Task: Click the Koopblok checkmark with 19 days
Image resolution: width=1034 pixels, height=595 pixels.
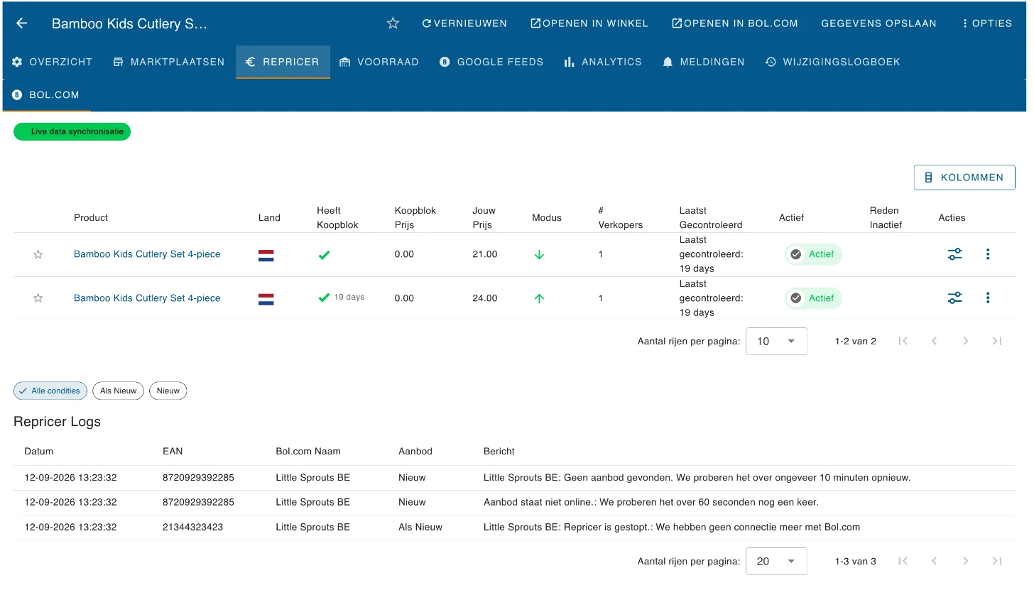Action: point(324,298)
